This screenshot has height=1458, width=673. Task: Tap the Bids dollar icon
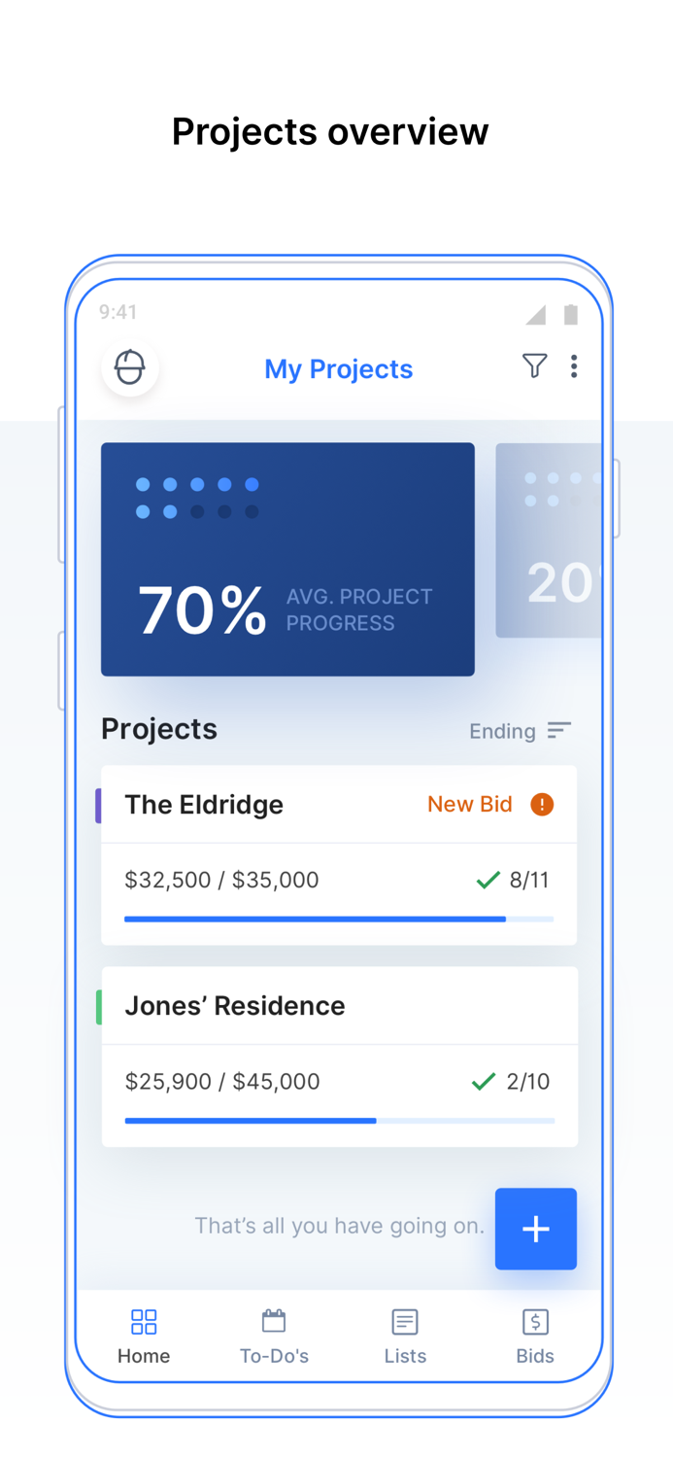click(x=535, y=1321)
